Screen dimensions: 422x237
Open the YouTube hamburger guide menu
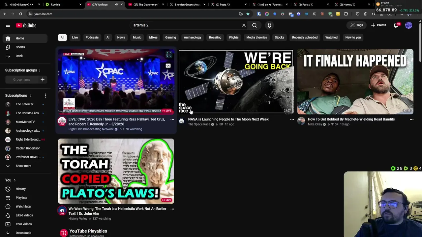(x=8, y=25)
